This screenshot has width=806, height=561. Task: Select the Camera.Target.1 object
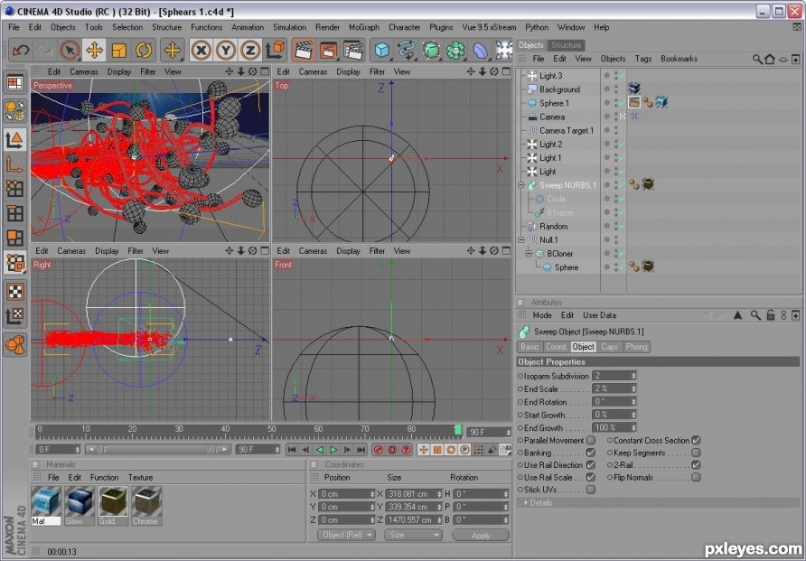(x=567, y=130)
